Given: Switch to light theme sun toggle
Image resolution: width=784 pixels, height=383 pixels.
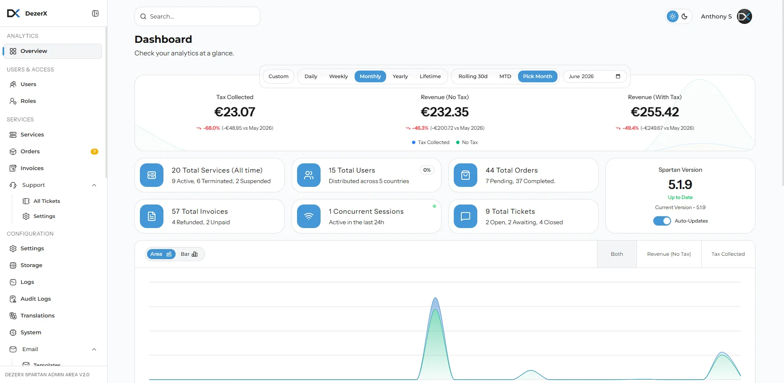Looking at the screenshot, I should pos(673,16).
